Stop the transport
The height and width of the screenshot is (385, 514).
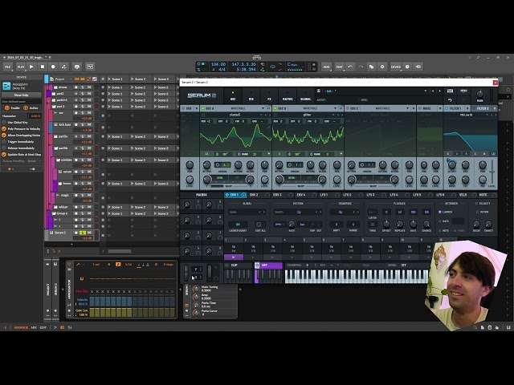(x=43, y=67)
